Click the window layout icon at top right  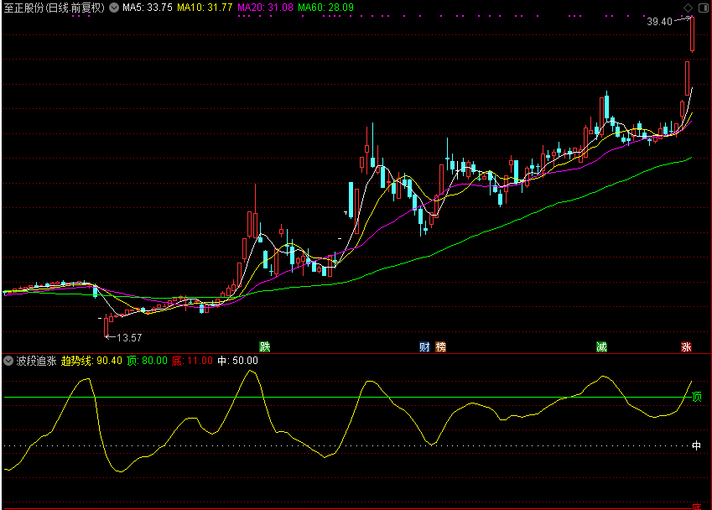(704, 8)
